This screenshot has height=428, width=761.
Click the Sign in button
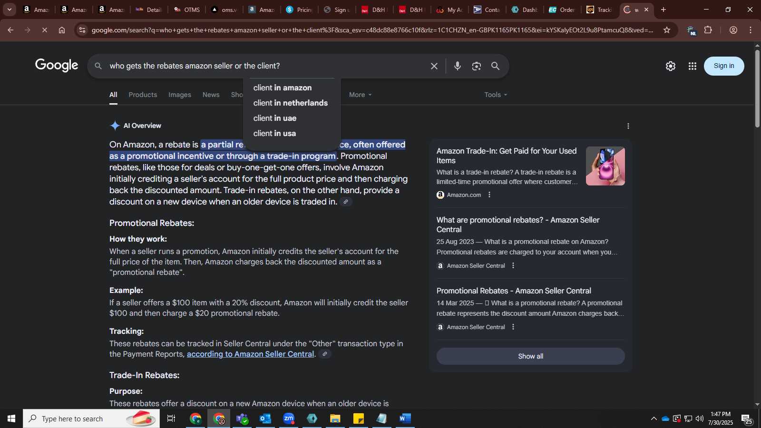724,66
